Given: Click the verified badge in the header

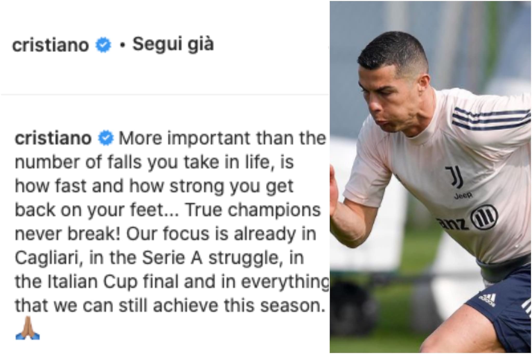Looking at the screenshot, I should coord(103,45).
